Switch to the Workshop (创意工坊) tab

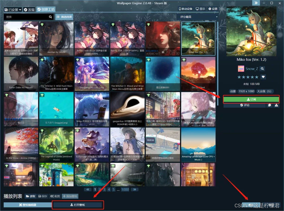(x=46, y=9)
